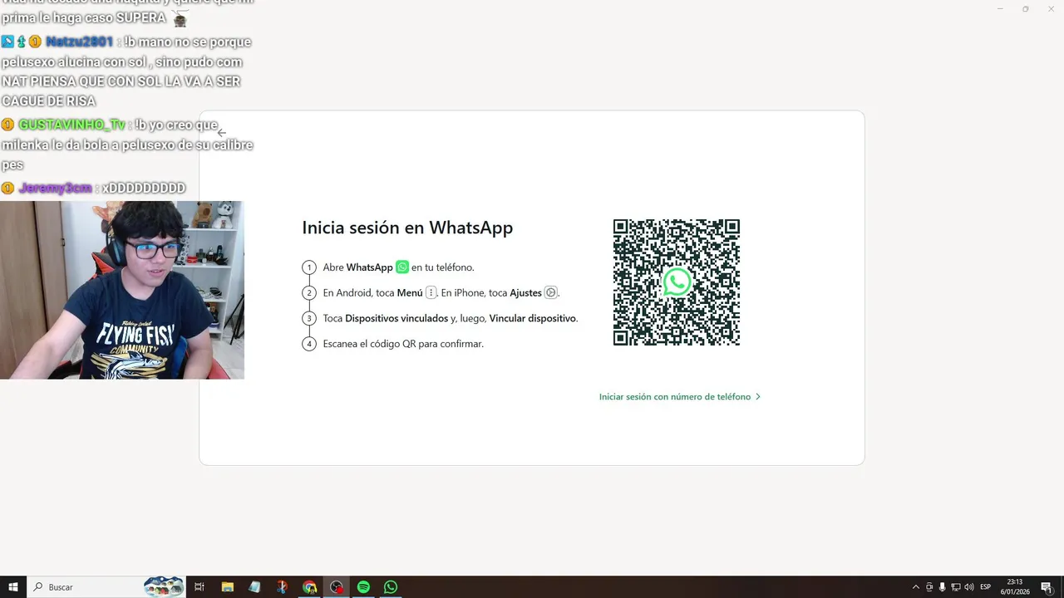Screen dimensions: 1064x598
Task: Close the WhatsApp window
Action: (1050, 8)
